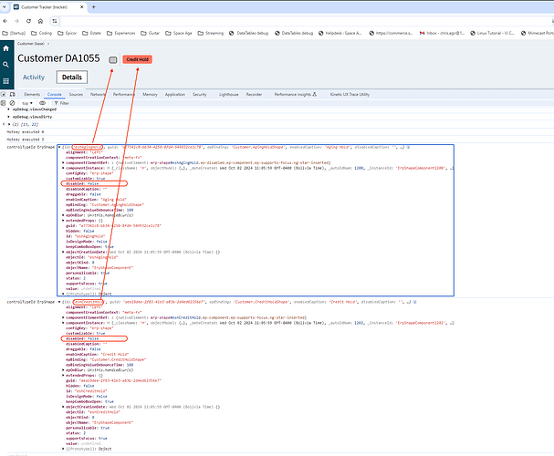Switch to the Recorder tab
The width and height of the screenshot is (554, 456).
[254, 95]
